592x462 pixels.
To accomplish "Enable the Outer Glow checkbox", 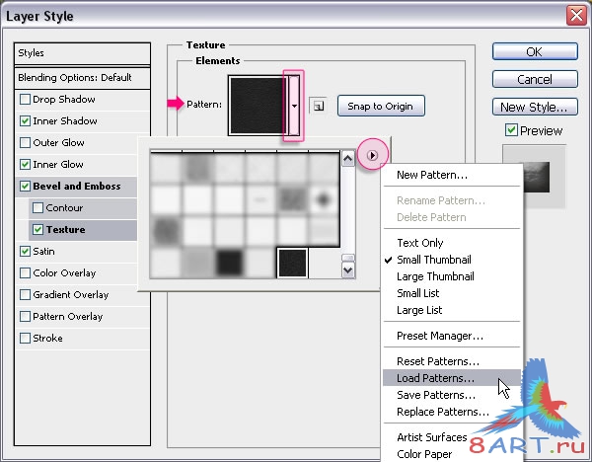I will click(x=25, y=143).
